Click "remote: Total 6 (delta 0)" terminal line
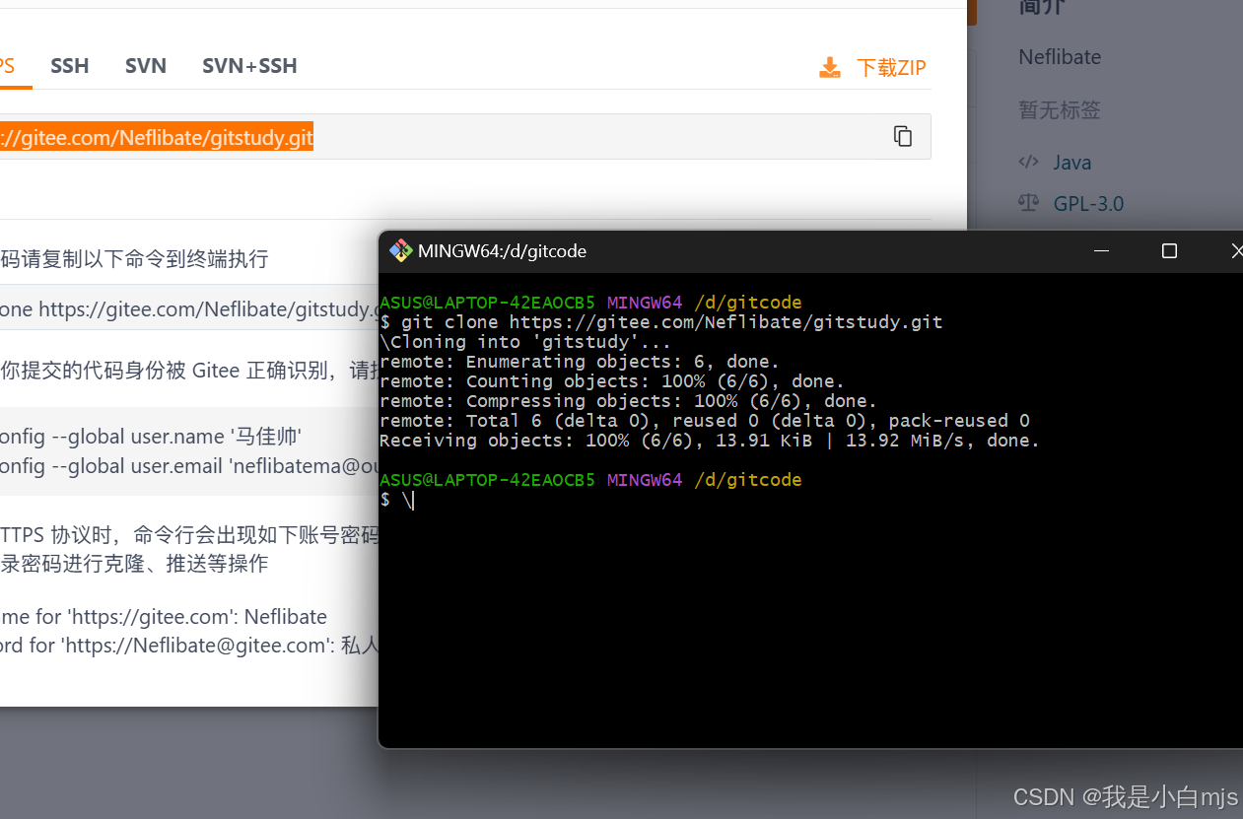 click(x=705, y=421)
